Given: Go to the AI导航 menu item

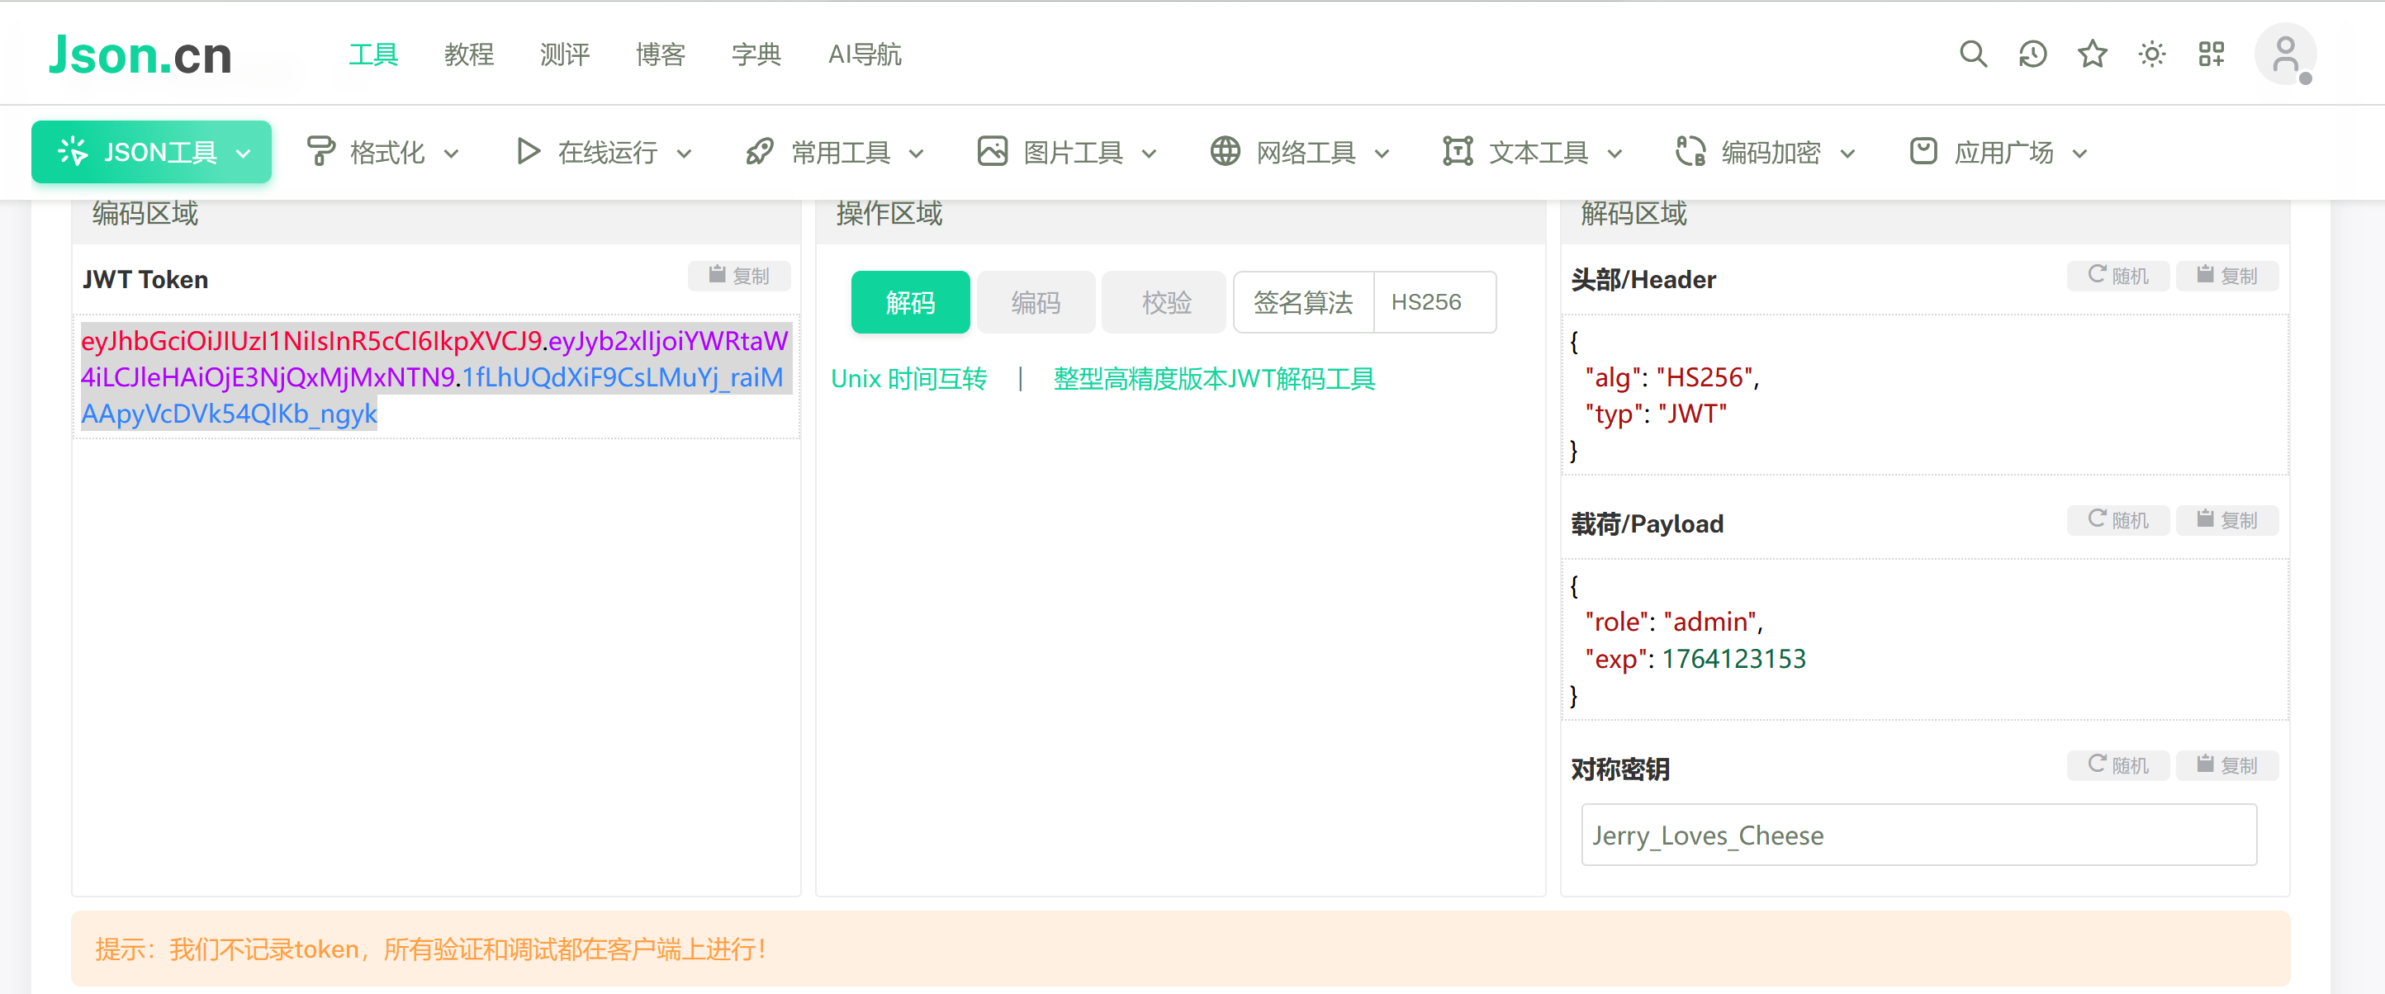Looking at the screenshot, I should pos(864,54).
